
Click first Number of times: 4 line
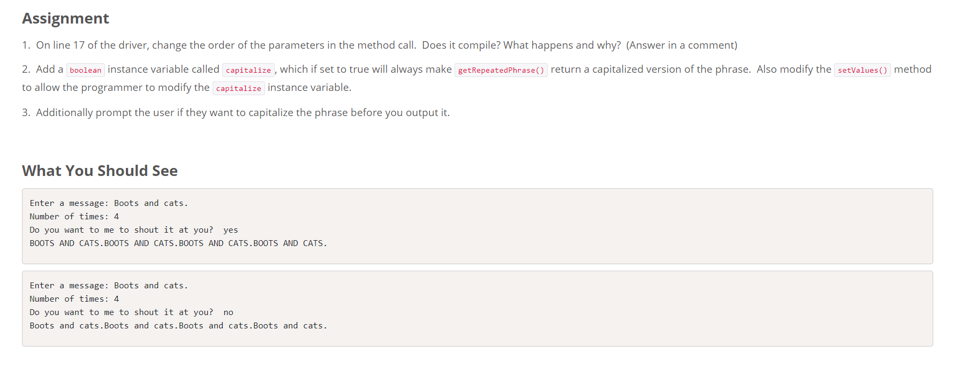(74, 217)
